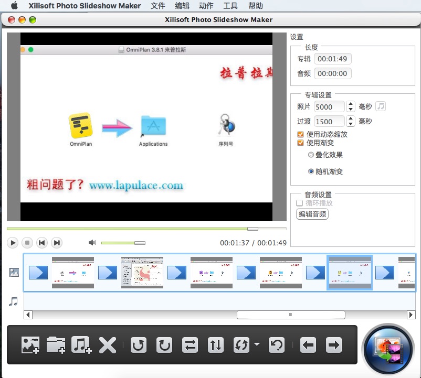Click 过渡 duration stepper arrows
Viewport: 421px width, 378px height.
[x=351, y=121]
